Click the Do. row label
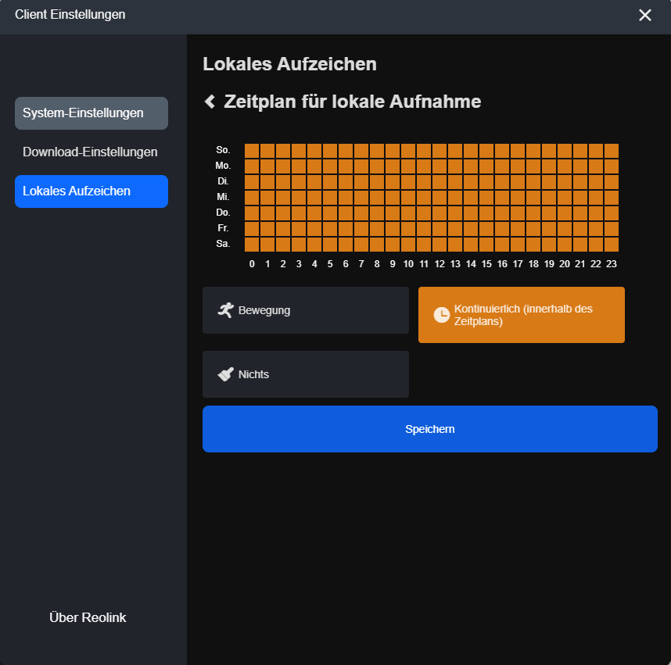 [x=223, y=213]
